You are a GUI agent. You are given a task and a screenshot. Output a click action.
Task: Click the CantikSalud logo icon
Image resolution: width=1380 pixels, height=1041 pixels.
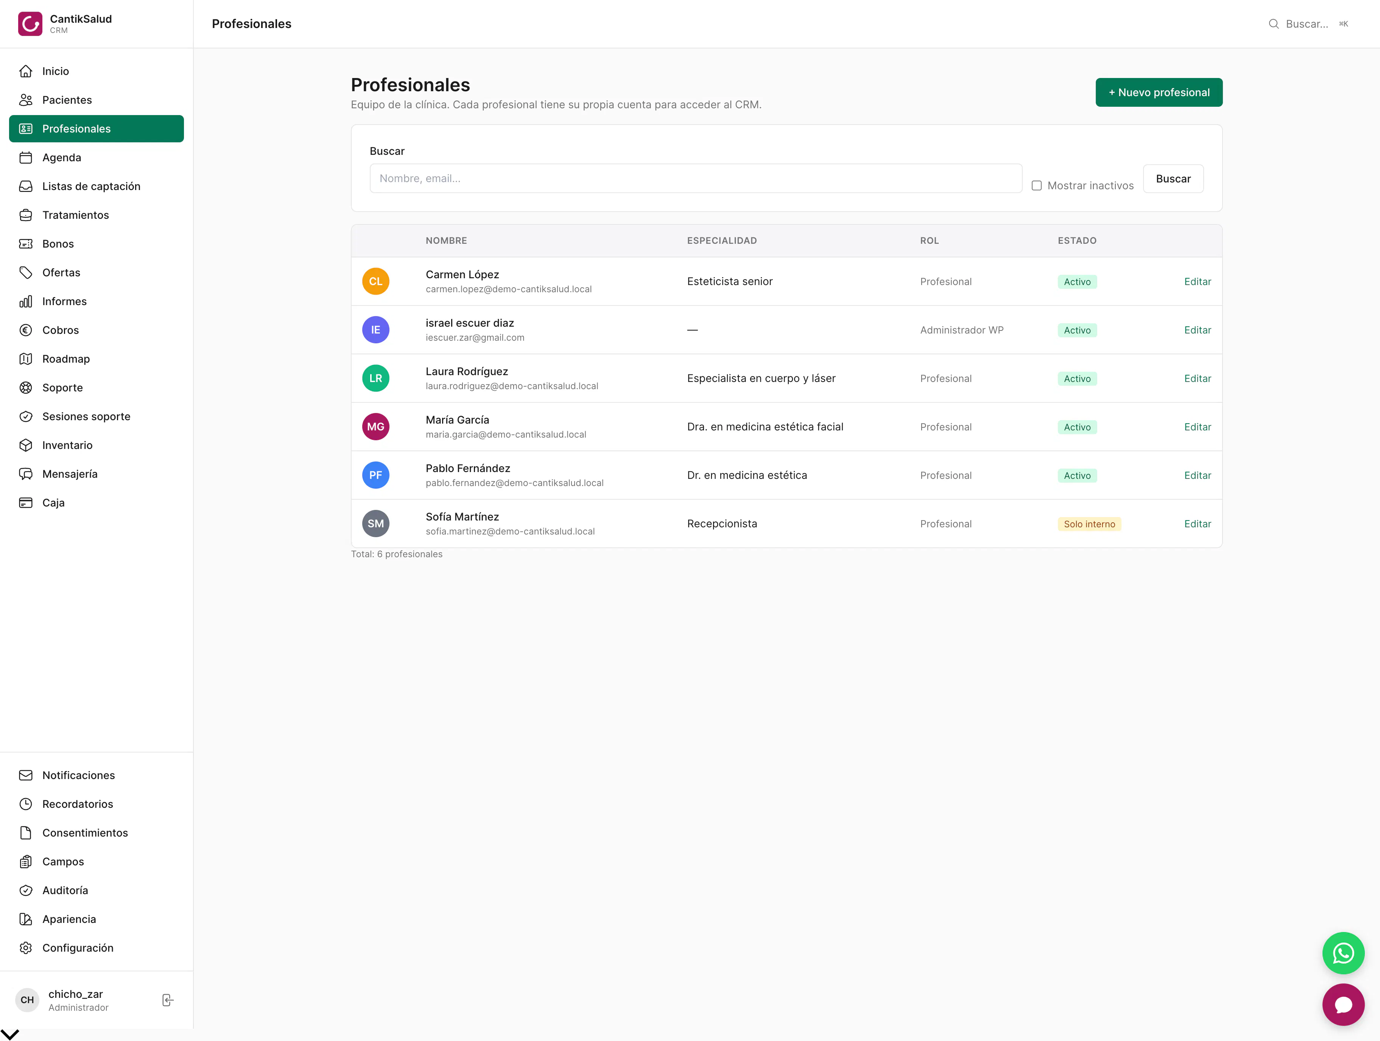pos(30,24)
